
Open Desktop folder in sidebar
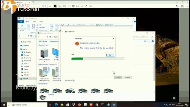pyautogui.click(x=25, y=55)
